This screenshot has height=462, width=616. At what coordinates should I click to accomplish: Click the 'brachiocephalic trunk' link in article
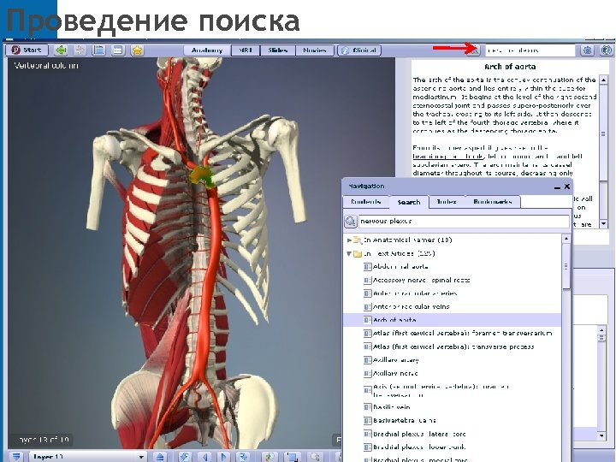pos(448,157)
